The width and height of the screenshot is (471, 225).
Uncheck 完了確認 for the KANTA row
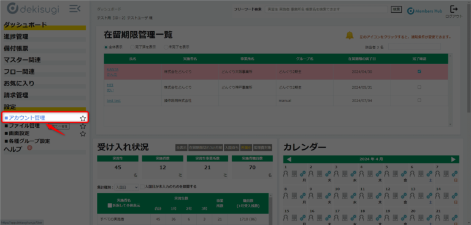(x=419, y=72)
